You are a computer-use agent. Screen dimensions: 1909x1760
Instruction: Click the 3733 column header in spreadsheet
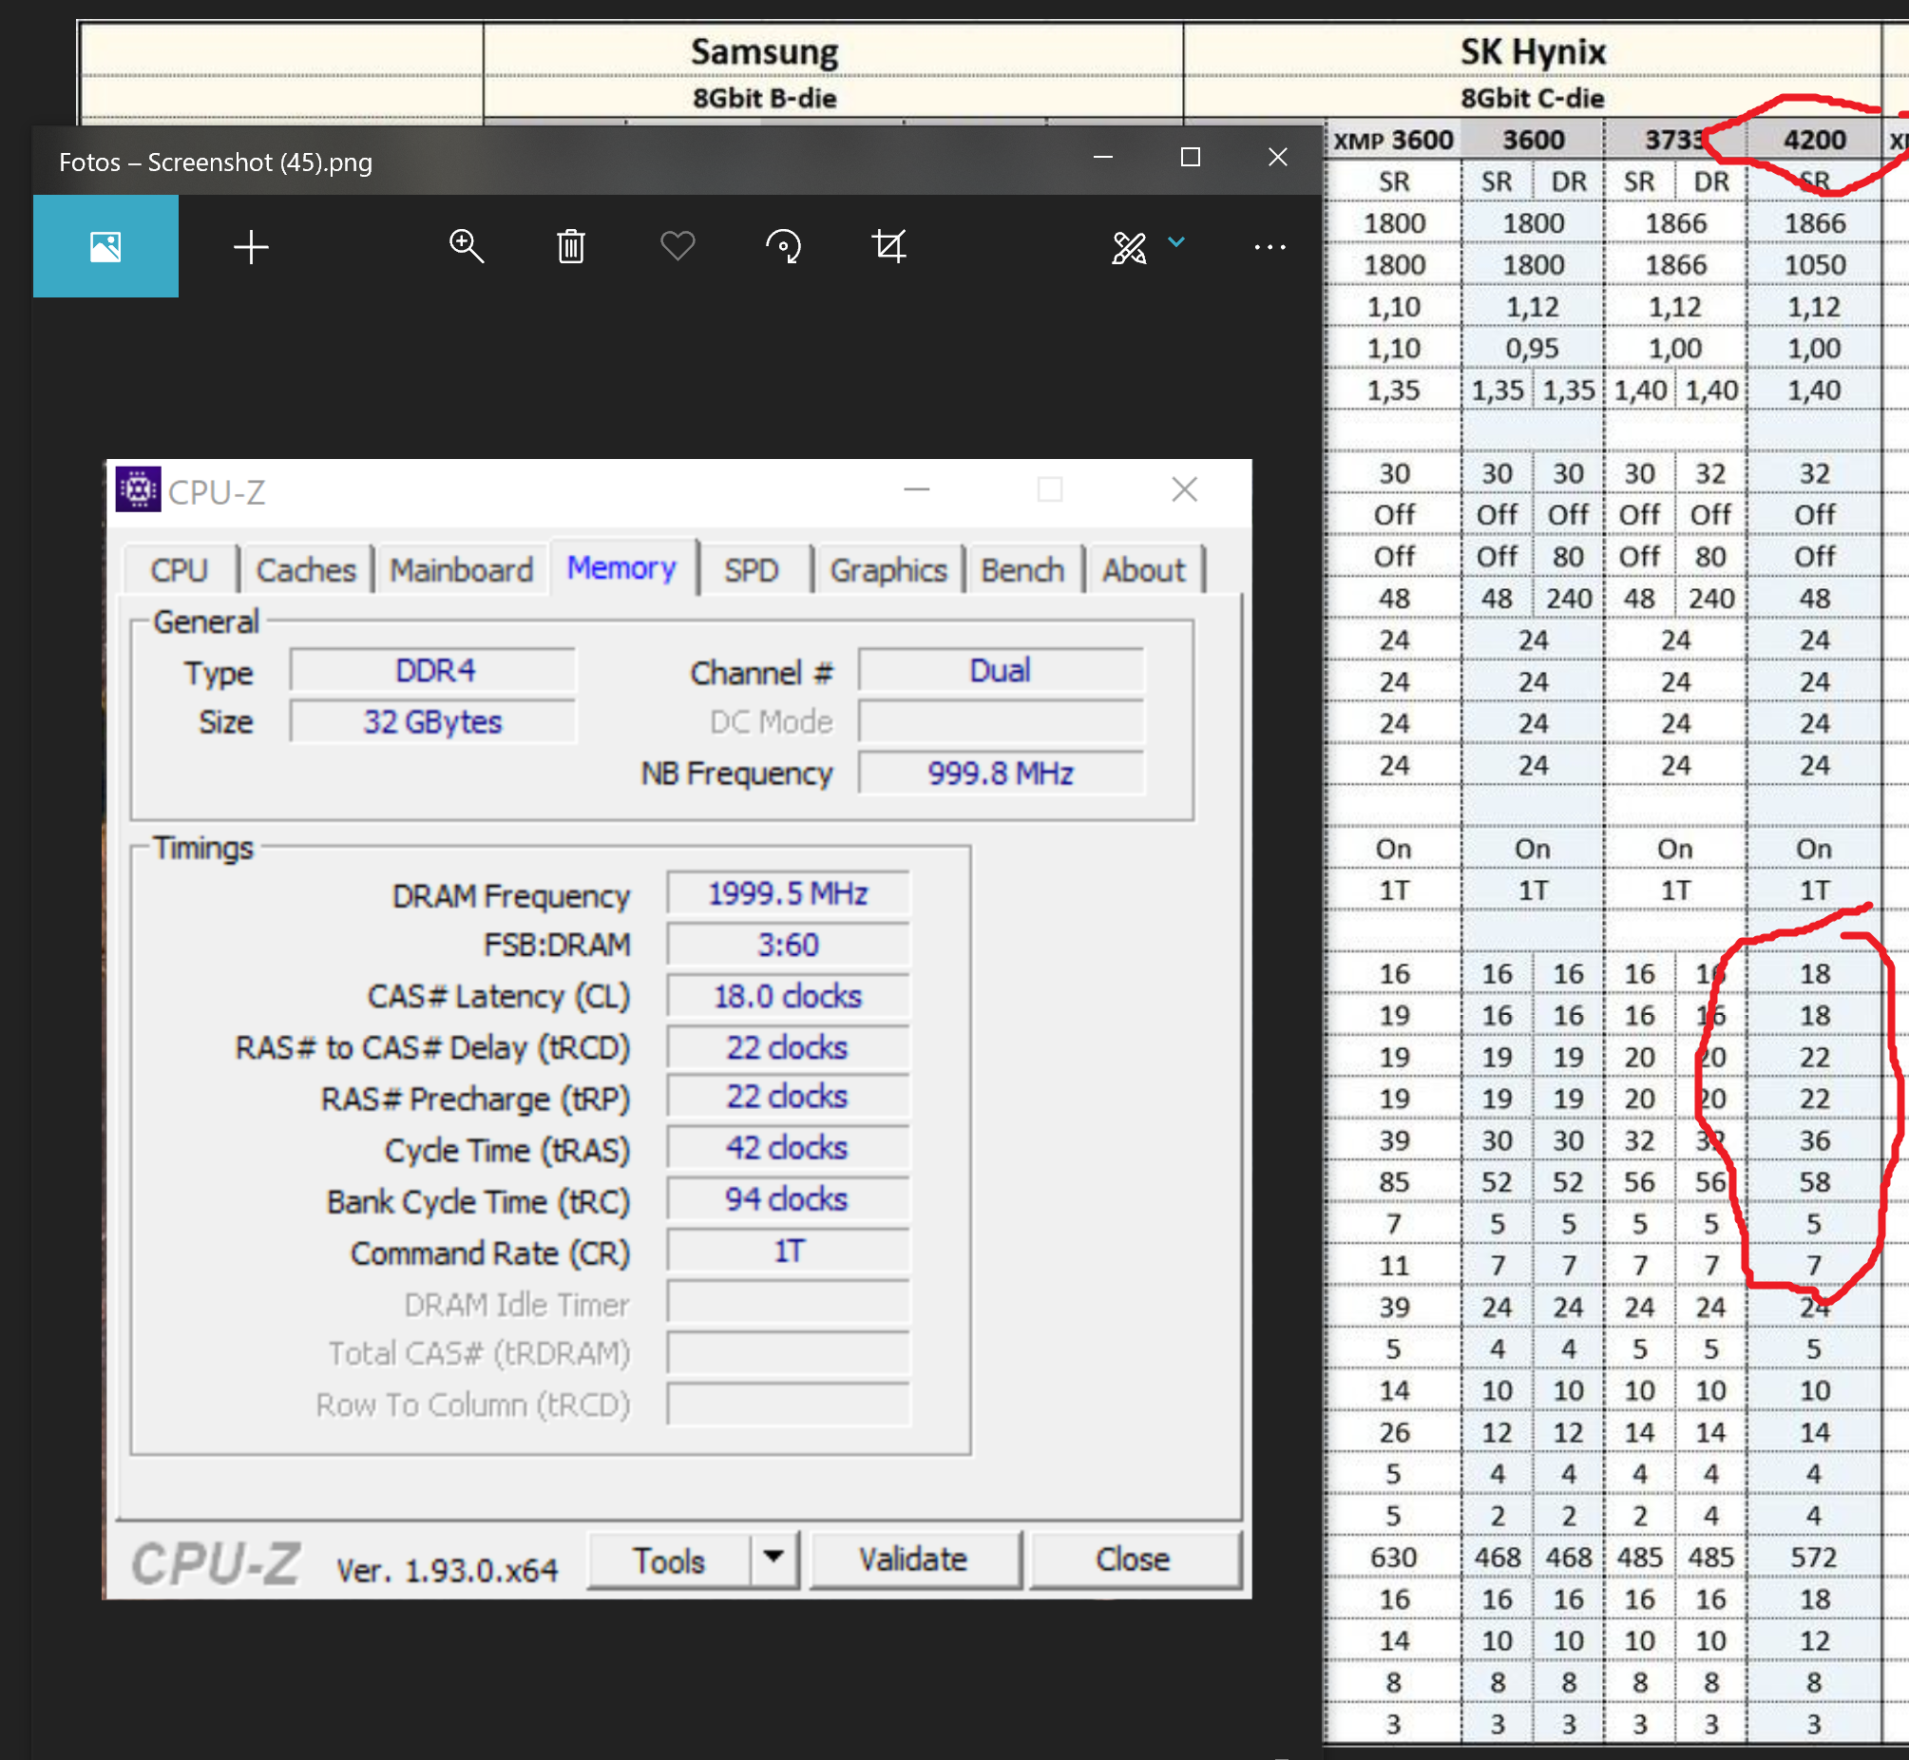(1676, 140)
